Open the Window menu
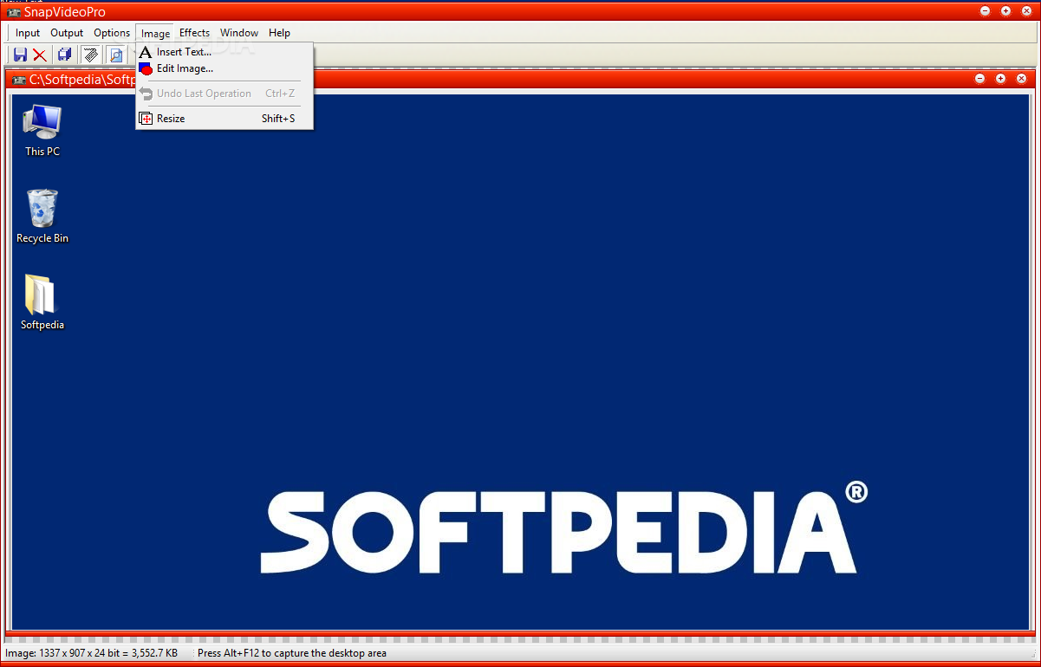This screenshot has height=667, width=1041. click(239, 33)
